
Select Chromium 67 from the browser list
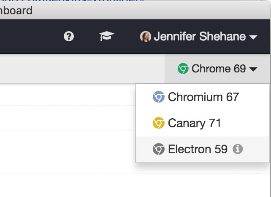point(203,97)
